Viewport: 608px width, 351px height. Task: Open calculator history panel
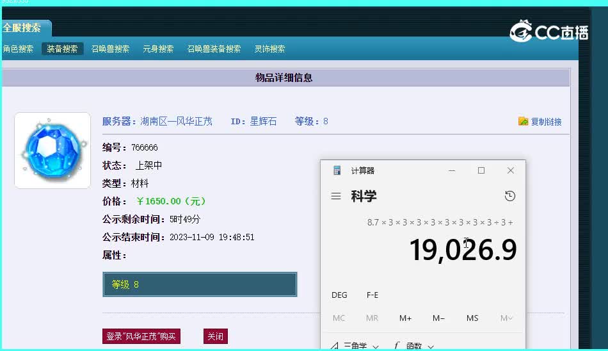tap(510, 196)
